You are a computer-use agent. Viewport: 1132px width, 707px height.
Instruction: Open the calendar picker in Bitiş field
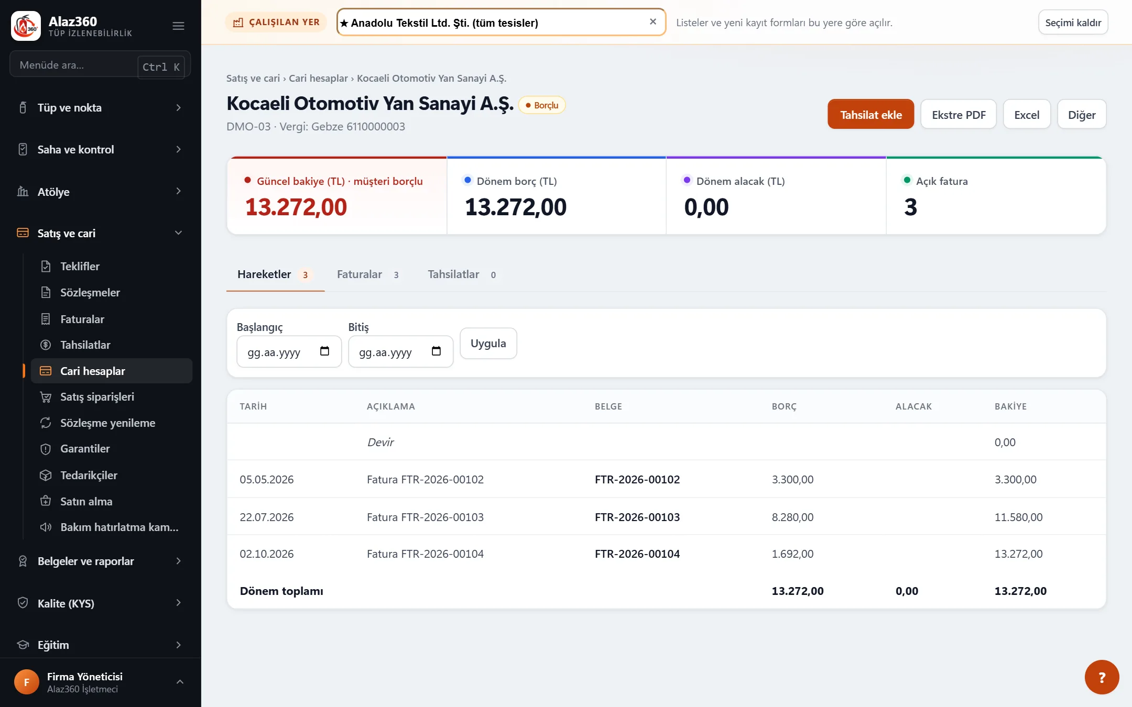(436, 351)
